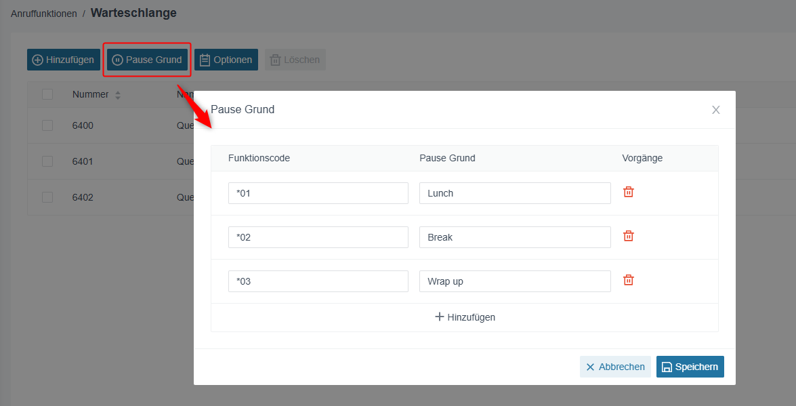Viewport: 796px width, 406px height.
Task: Click the disabled Löschen toolbar button
Action: (295, 60)
